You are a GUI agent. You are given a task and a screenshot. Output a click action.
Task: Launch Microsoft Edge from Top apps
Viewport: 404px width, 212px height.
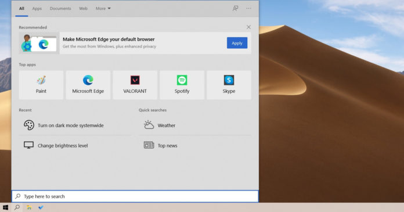[88, 85]
